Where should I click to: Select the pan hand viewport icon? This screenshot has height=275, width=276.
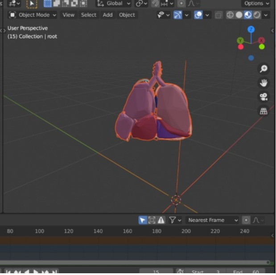(264, 83)
